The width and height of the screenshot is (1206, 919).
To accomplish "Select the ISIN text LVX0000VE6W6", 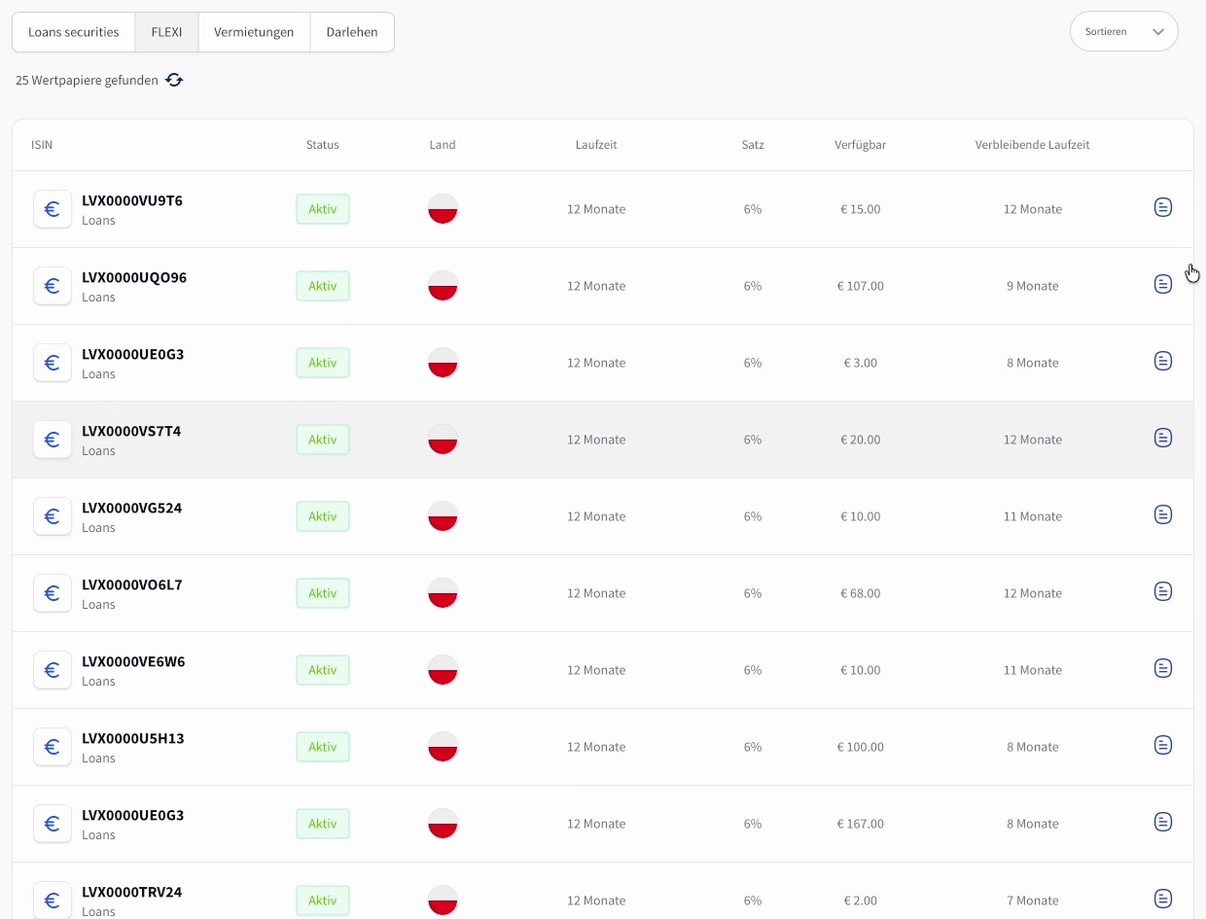I will click(133, 662).
